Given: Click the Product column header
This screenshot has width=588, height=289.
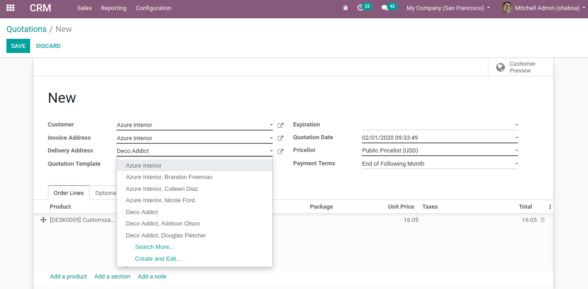Looking at the screenshot, I should 60,207.
